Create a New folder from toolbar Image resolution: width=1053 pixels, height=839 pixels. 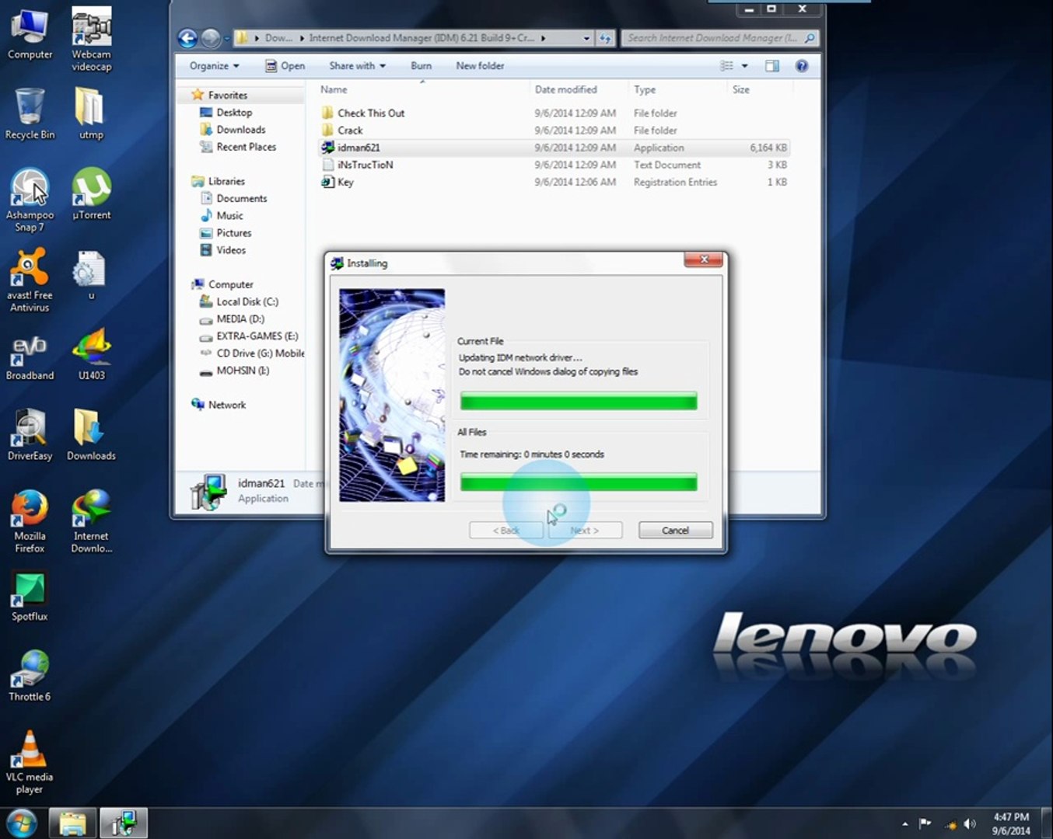click(x=480, y=66)
